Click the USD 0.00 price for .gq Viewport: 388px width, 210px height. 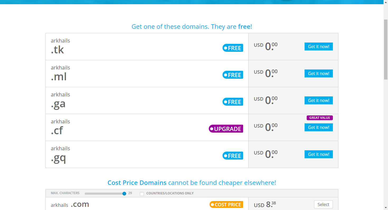[x=266, y=154]
